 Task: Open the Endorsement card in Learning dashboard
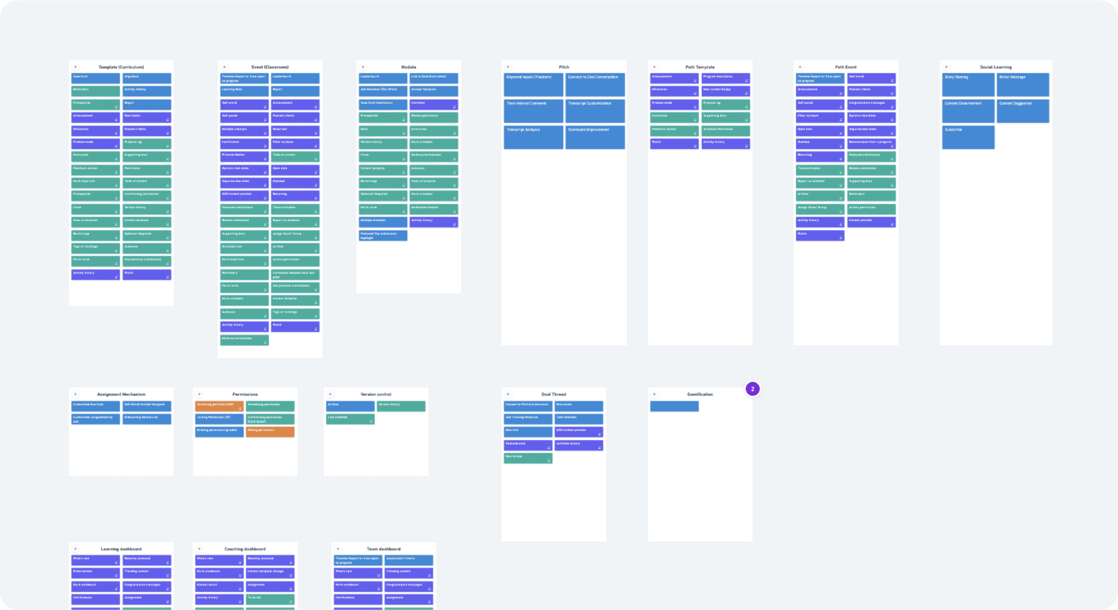pyautogui.click(x=95, y=574)
